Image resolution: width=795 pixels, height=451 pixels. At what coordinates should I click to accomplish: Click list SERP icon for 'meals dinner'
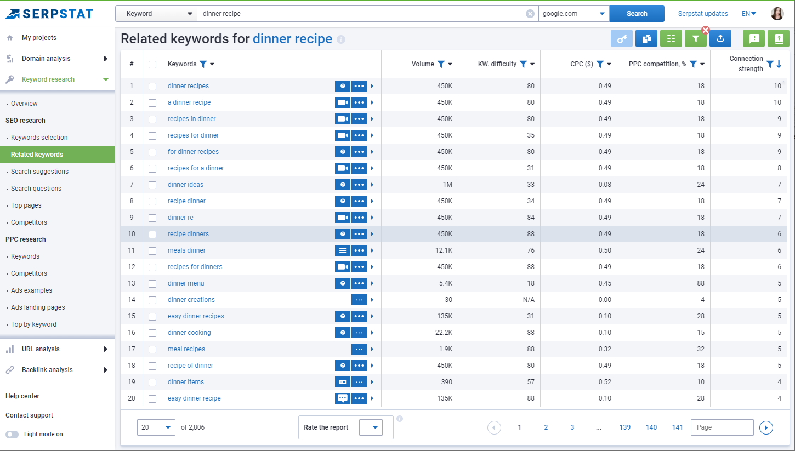click(x=343, y=250)
